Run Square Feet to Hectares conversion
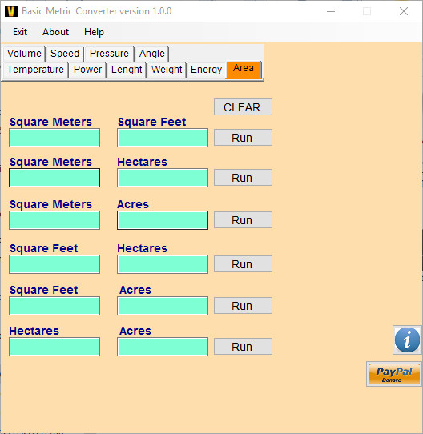Image resolution: width=423 pixels, height=434 pixels. pyautogui.click(x=243, y=264)
